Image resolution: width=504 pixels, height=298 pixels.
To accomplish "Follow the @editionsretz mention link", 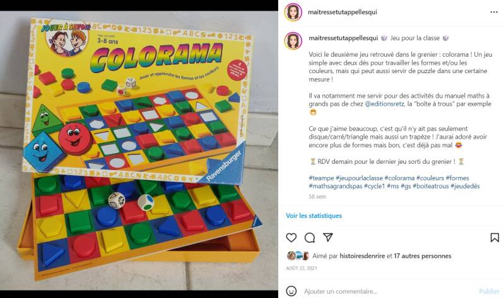I will pyautogui.click(x=384, y=104).
